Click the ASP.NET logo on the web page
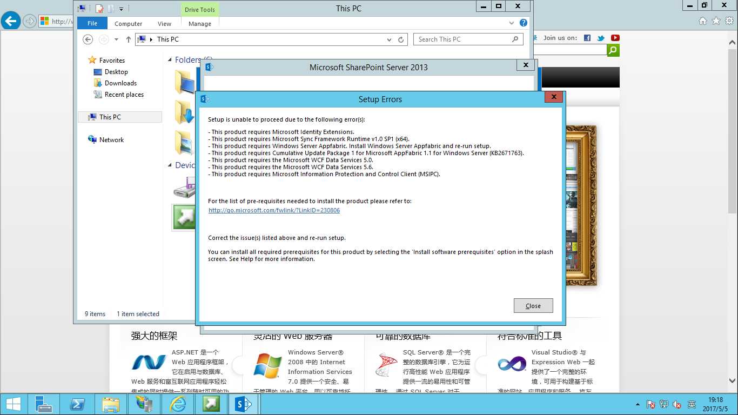The height and width of the screenshot is (415, 738). tap(149, 363)
